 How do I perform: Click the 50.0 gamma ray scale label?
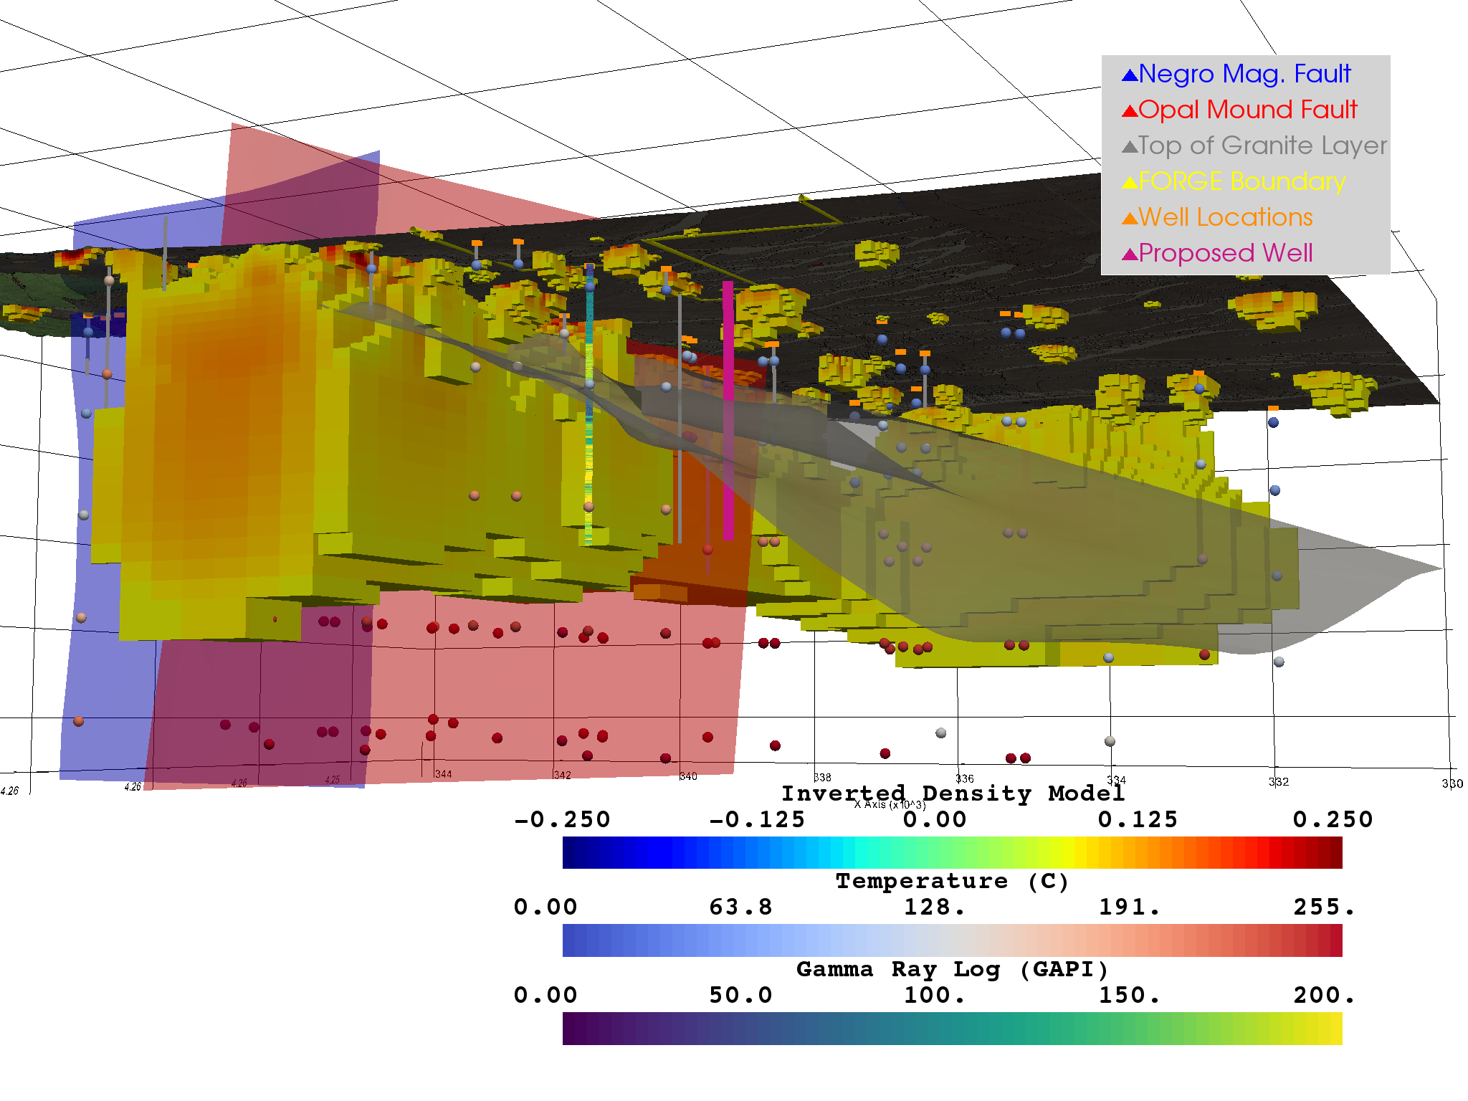click(x=741, y=996)
